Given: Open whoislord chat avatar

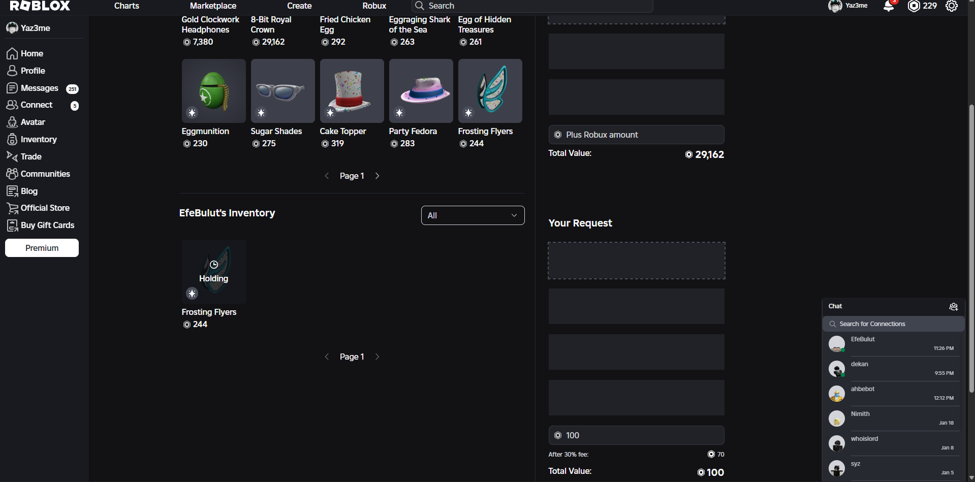Looking at the screenshot, I should tap(837, 443).
